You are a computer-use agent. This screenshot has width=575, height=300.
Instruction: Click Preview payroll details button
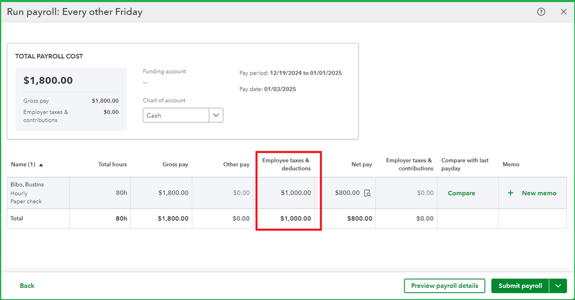pyautogui.click(x=445, y=286)
